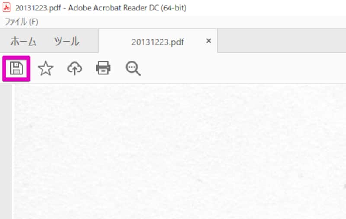
Task: Click the gray left navigation pane strip
Action: coord(6,151)
